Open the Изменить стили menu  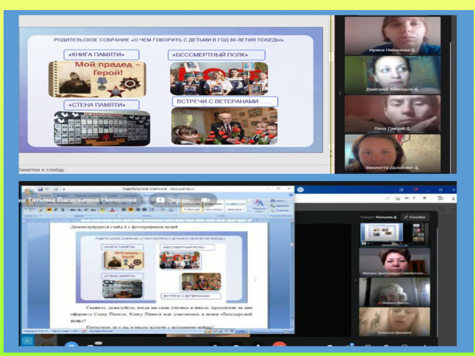coord(259,205)
